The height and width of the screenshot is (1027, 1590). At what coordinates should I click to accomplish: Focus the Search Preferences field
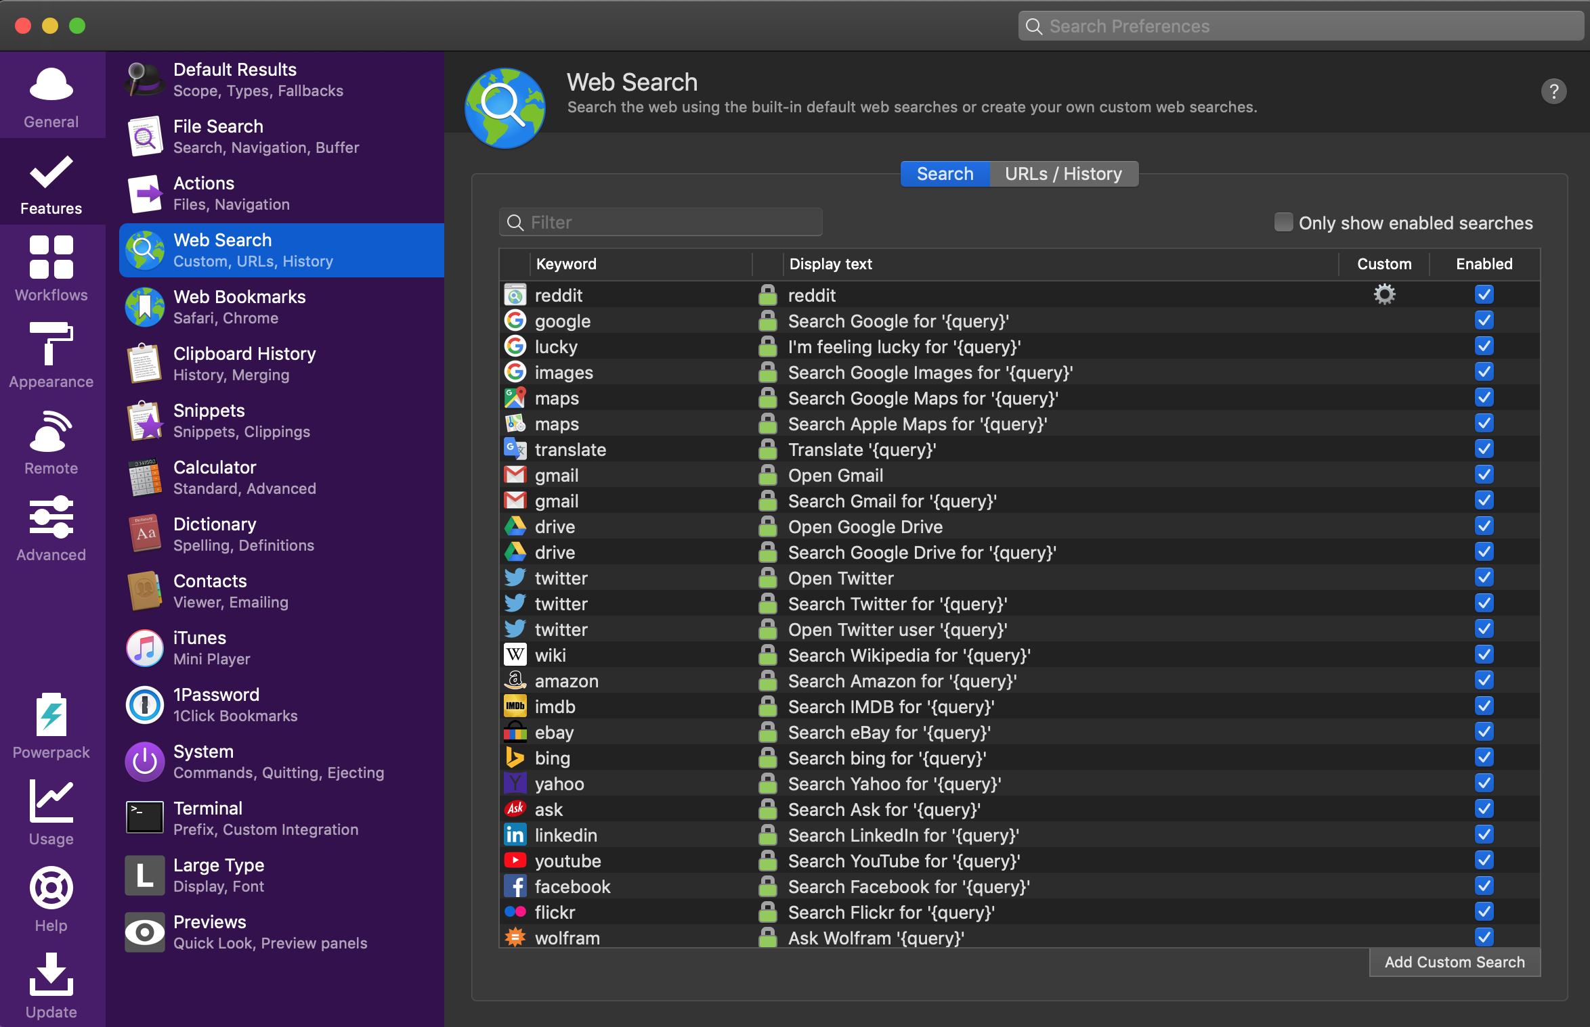(x=1300, y=26)
